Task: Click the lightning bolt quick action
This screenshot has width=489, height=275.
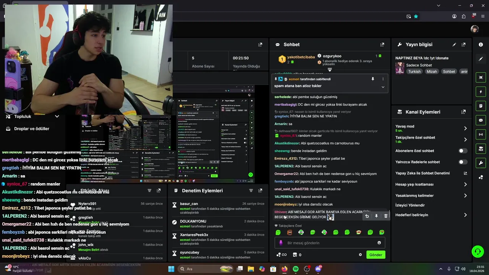Action: pos(481,92)
